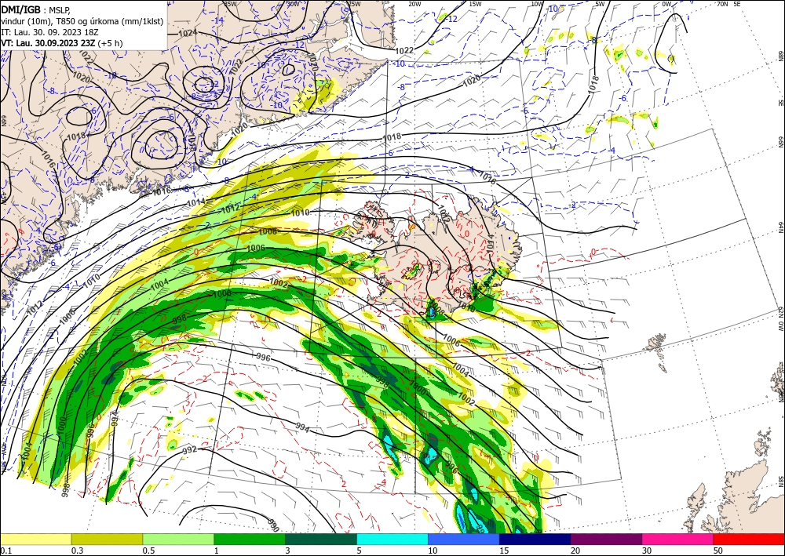Click the 'vindur (10m), T850 og úrkoma' line
Screen dimensions: 785x556
(x=82, y=21)
